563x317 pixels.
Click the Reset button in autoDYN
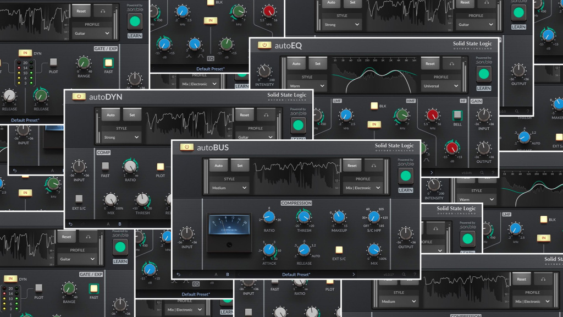pyautogui.click(x=244, y=115)
